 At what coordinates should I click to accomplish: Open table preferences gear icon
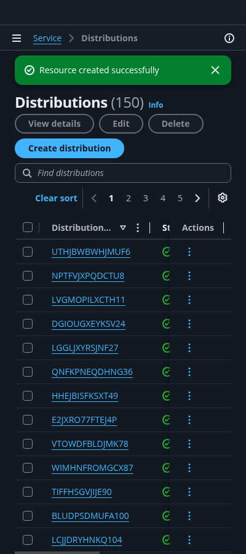point(223,198)
